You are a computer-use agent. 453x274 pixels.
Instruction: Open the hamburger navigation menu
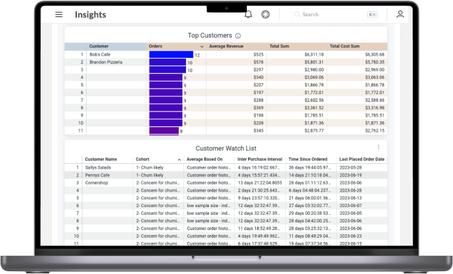pos(59,15)
